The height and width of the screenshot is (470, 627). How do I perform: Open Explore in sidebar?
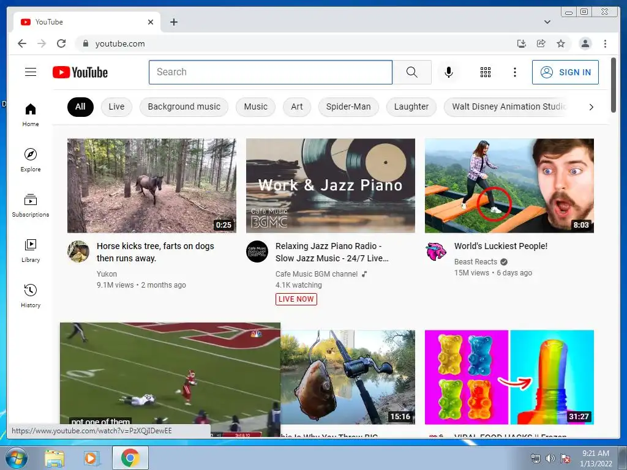point(31,160)
